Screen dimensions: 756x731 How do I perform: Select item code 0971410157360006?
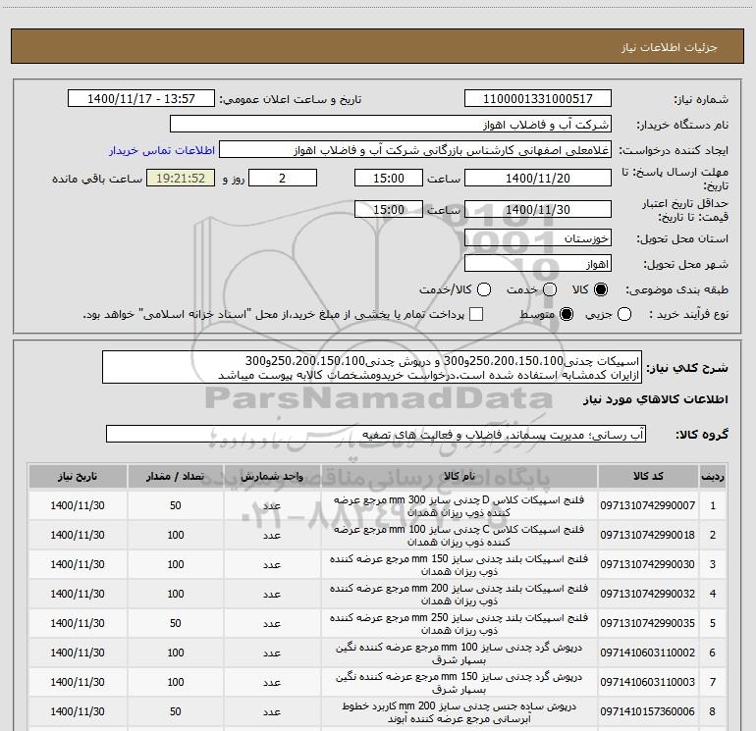point(648,711)
